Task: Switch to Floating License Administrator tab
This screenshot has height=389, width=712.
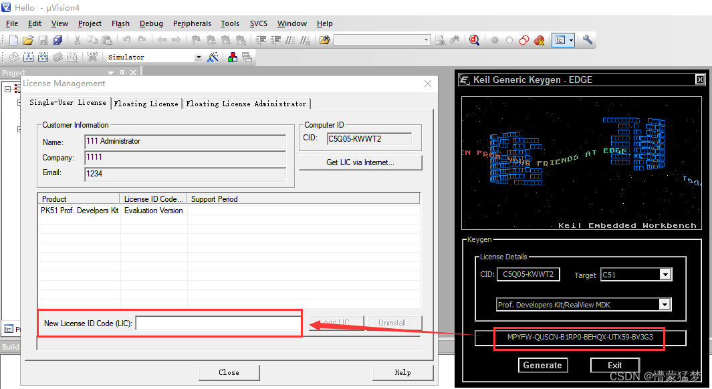Action: pyautogui.click(x=246, y=104)
